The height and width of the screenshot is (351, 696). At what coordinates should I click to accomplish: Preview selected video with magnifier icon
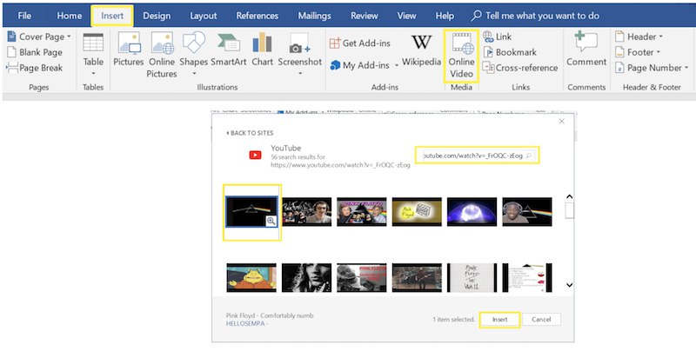(271, 221)
